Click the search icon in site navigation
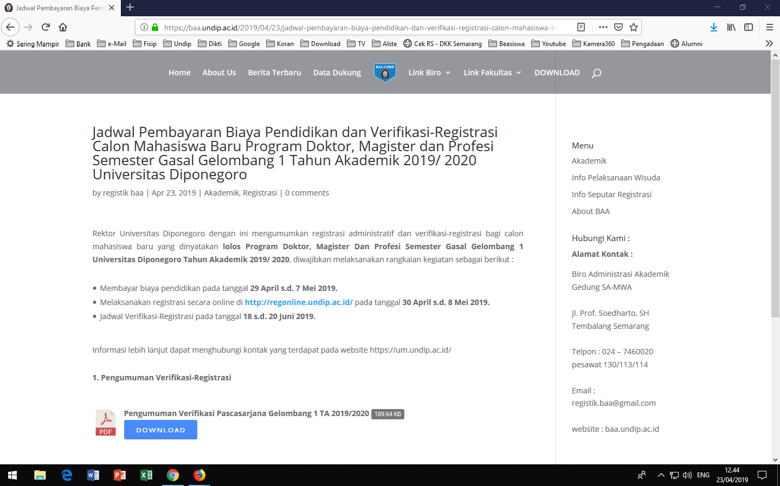 (x=596, y=73)
